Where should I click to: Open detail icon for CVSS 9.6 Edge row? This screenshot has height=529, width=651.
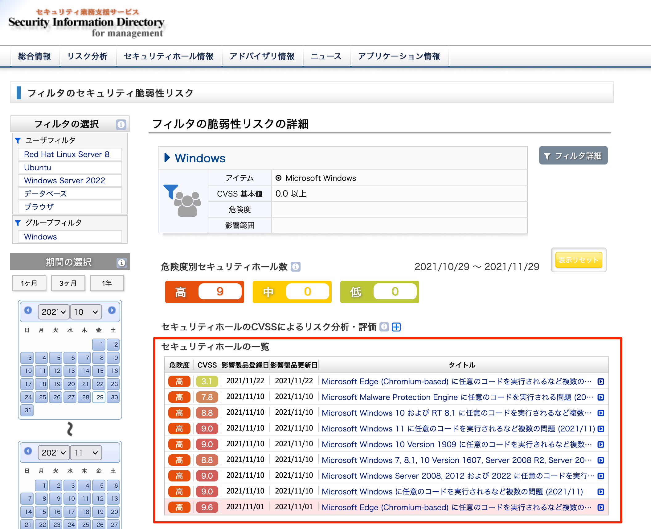click(x=600, y=507)
